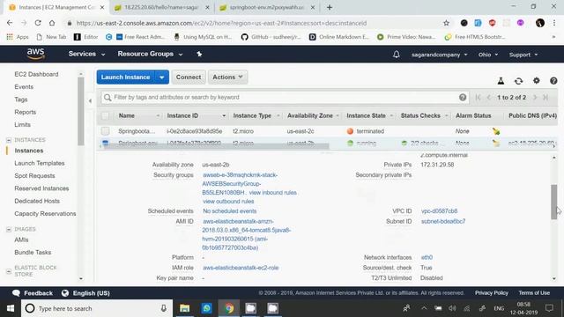Tick the select-all instances checkbox
The image size is (564, 317).
tap(105, 115)
